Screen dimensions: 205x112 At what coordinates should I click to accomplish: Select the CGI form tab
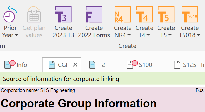62,65
